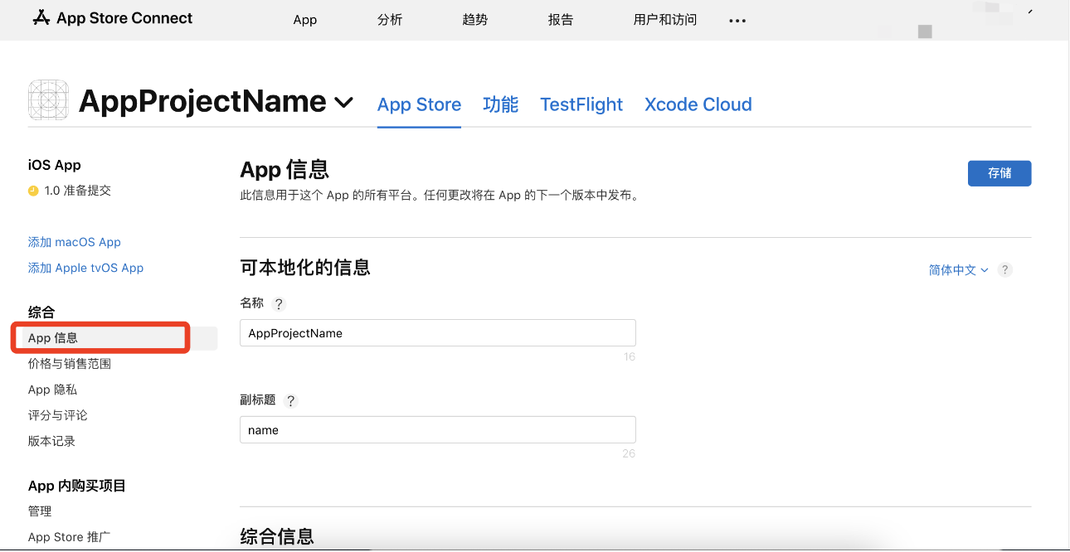Click the 添加 macOS App link
1070x552 pixels.
(75, 242)
